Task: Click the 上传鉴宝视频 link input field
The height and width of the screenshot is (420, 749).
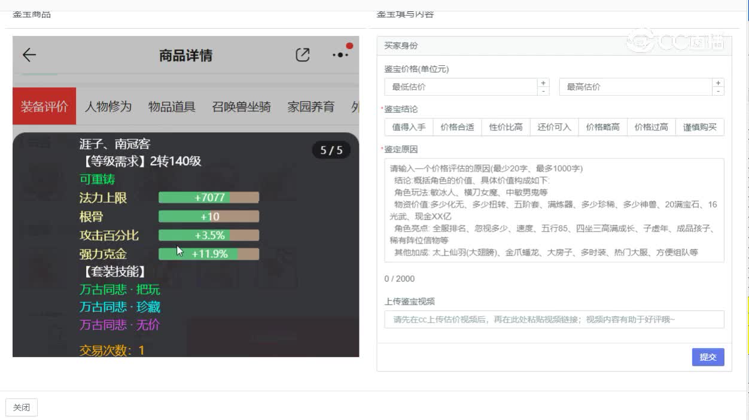Action: [554, 319]
